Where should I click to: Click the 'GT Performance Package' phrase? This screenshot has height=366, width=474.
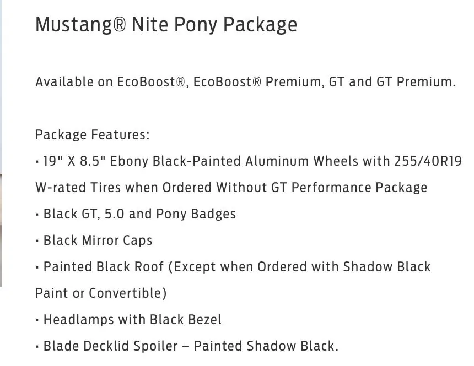tap(349, 188)
